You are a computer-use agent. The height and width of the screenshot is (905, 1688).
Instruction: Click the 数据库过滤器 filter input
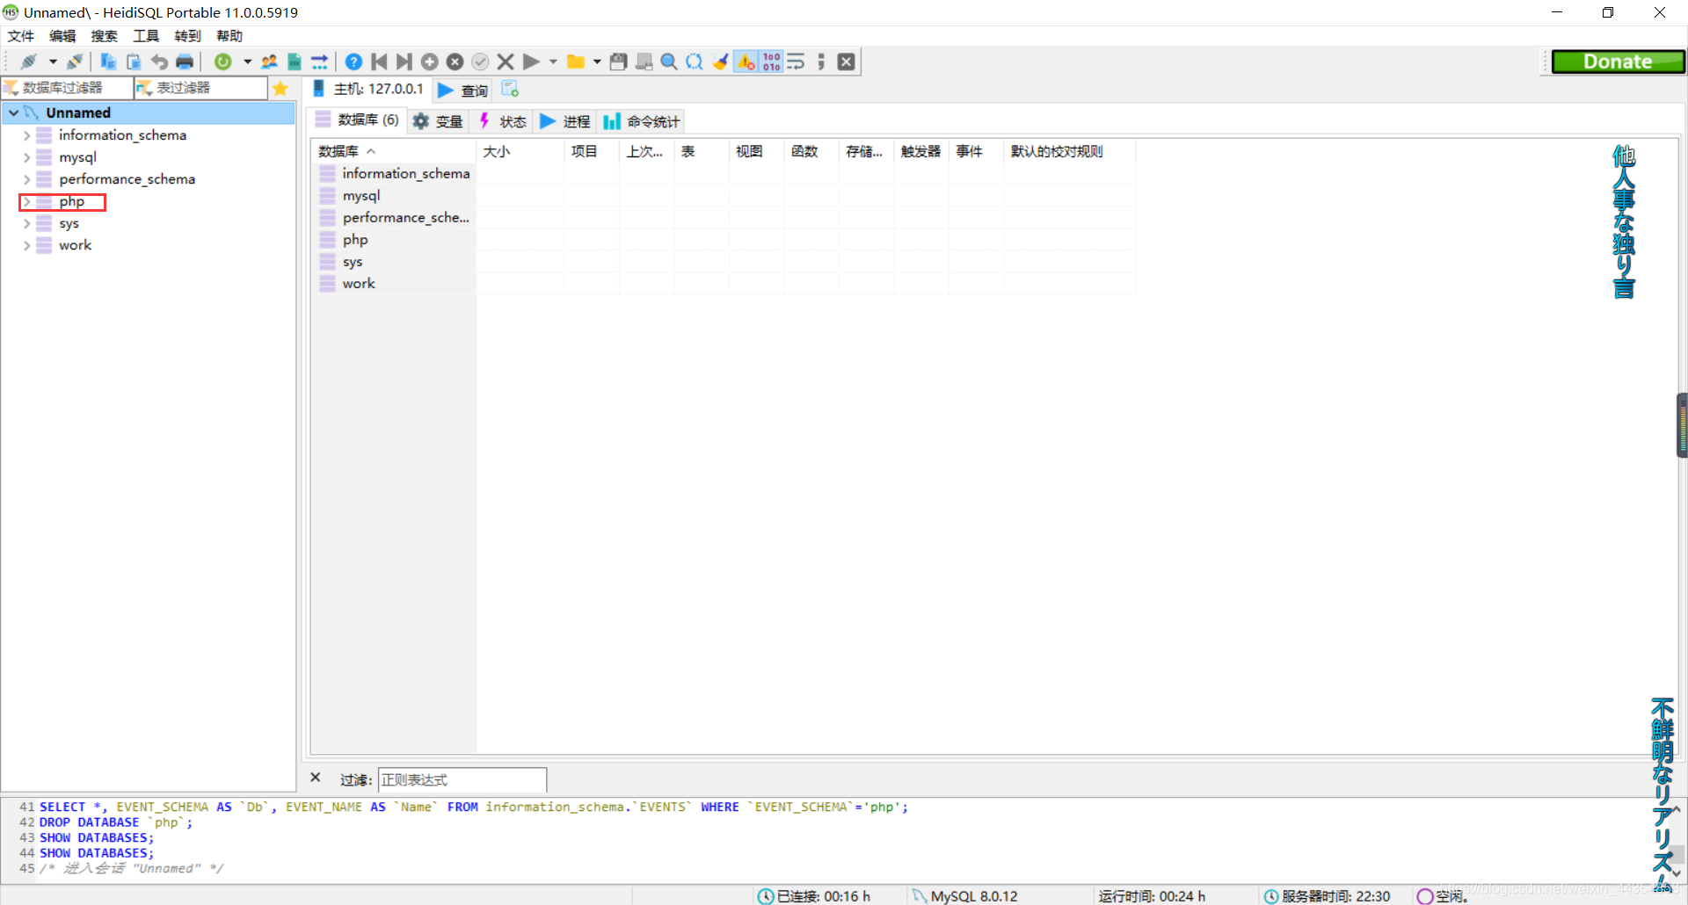(x=68, y=88)
